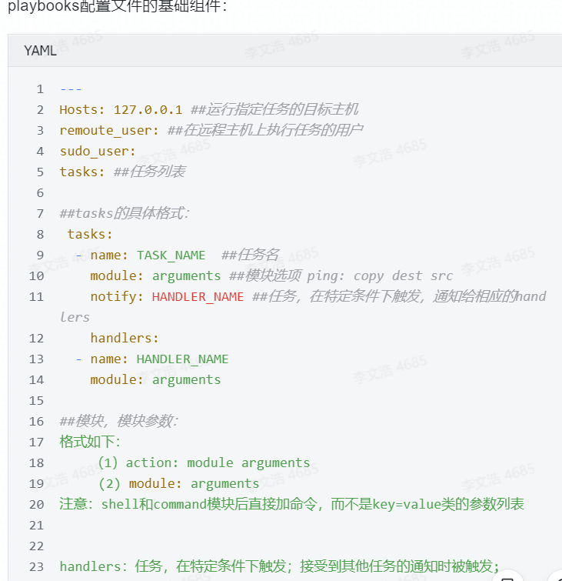562x581 pixels.
Task: Click the 注意：shell和command line
Action: point(291,504)
